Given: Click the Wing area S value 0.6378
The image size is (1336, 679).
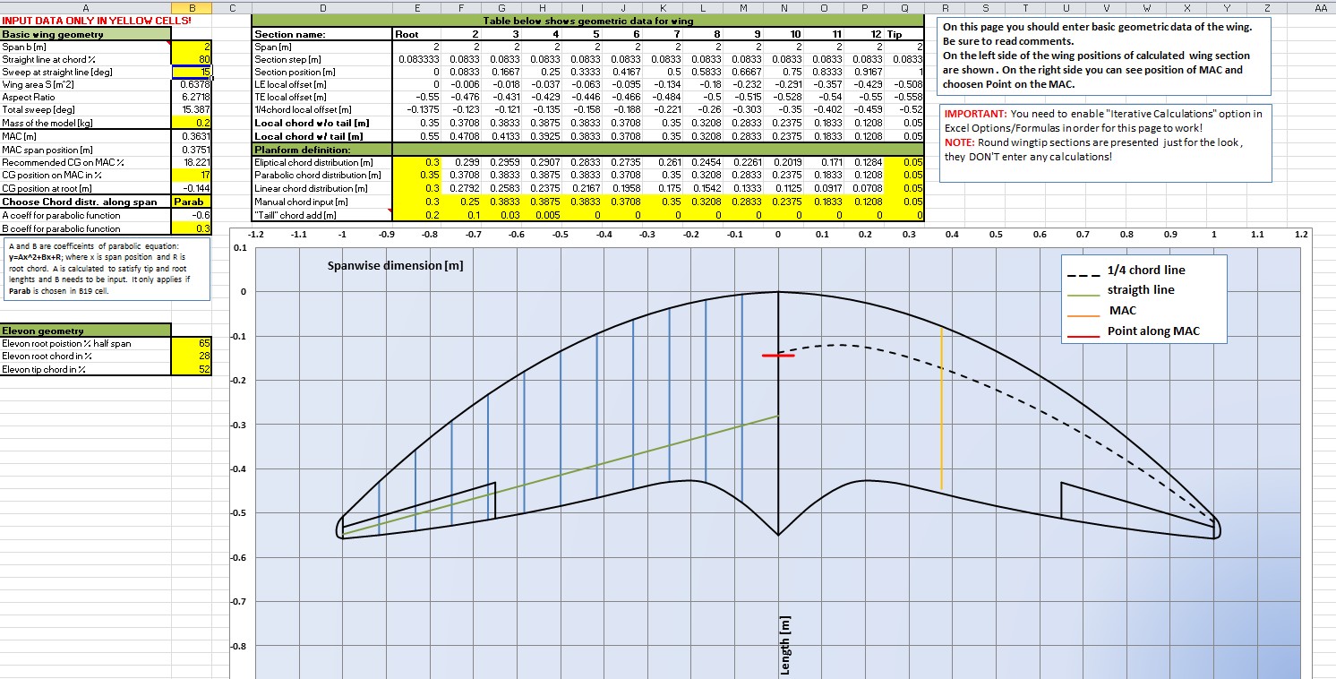Looking at the screenshot, I should click(192, 84).
